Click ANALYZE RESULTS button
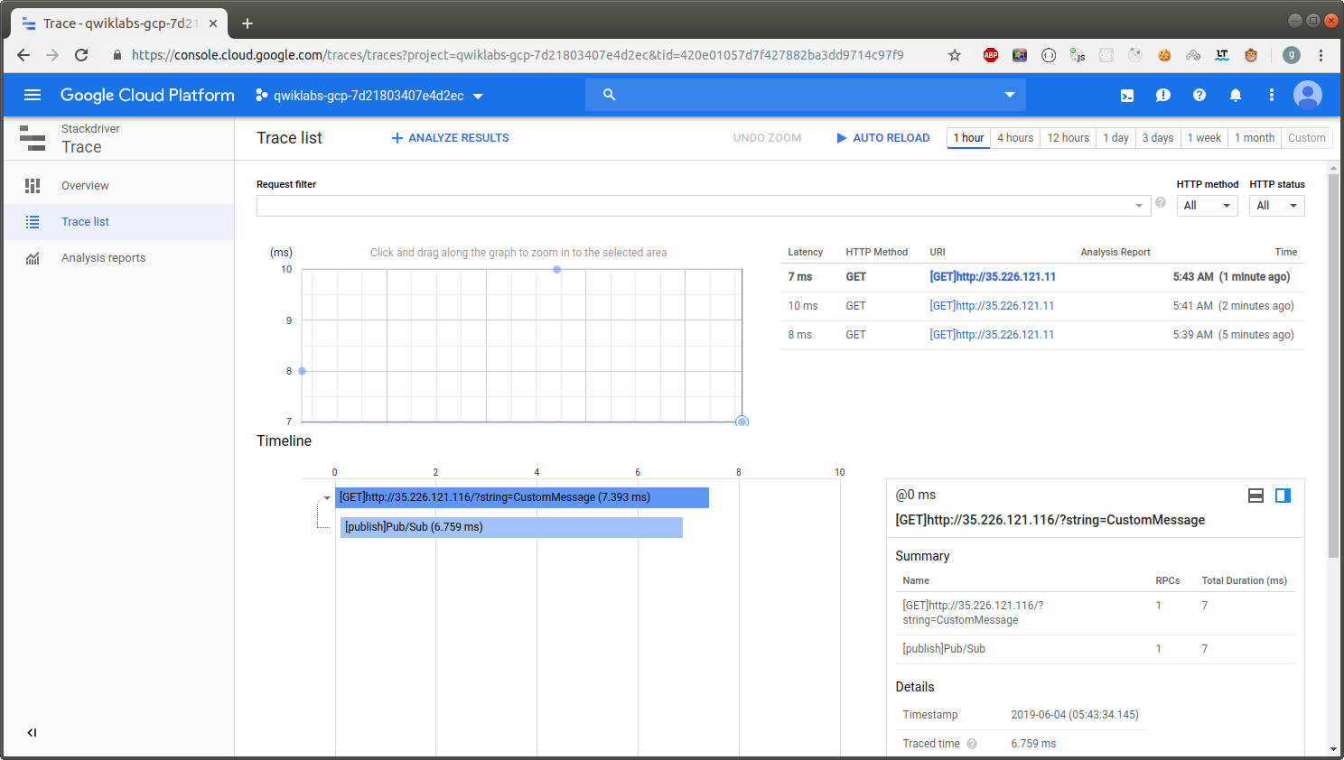The image size is (1344, 760). (x=450, y=138)
